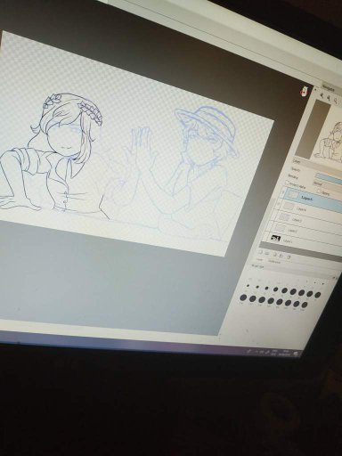Toggle visibility of the highlighted top layer
The height and width of the screenshot is (456, 342).
283,193
